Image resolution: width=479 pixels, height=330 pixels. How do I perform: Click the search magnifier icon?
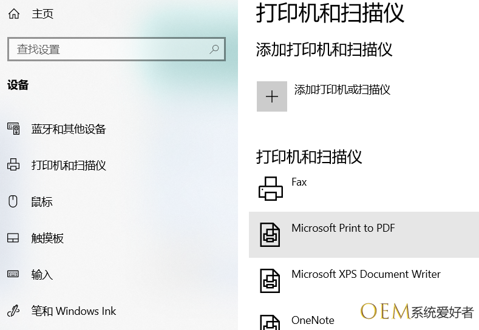pos(214,49)
